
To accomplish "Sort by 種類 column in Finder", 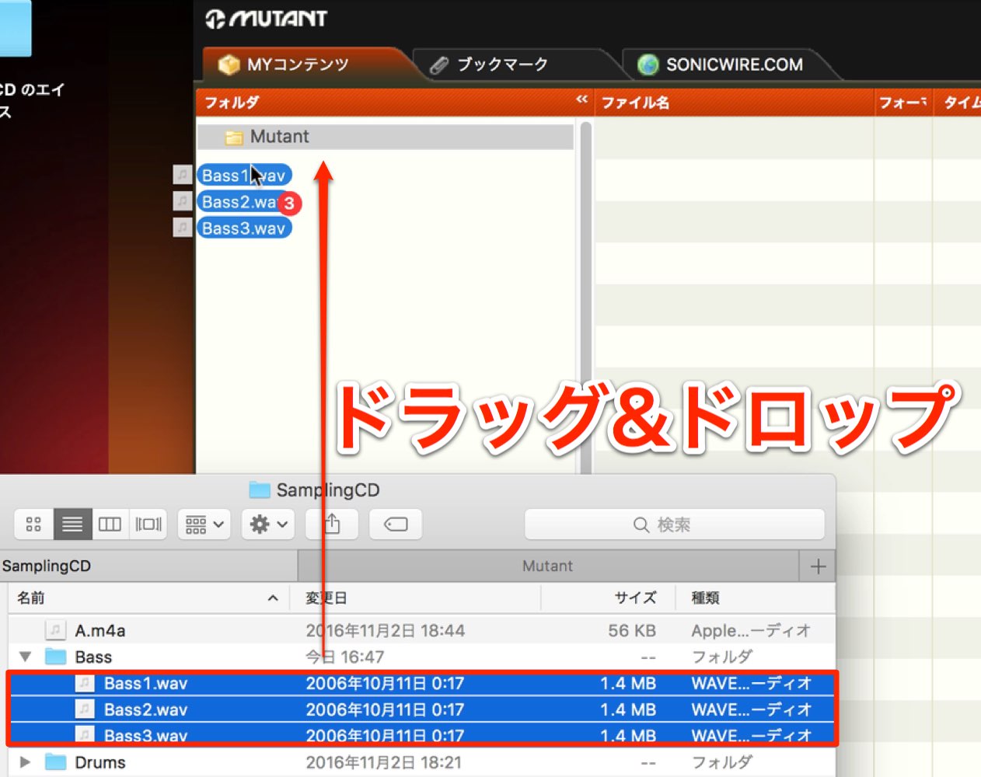I will point(754,598).
